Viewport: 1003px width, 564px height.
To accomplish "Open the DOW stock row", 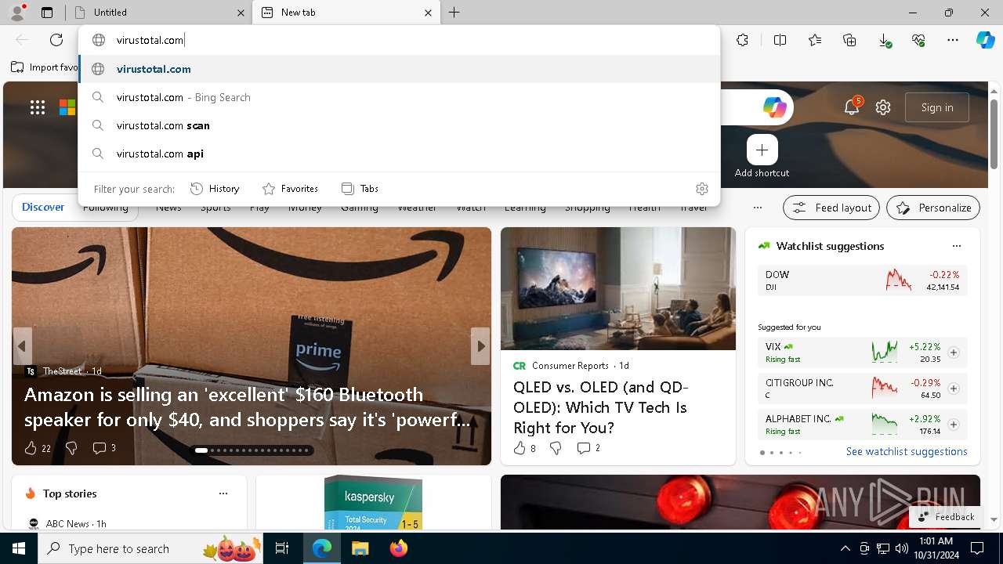I will point(862,280).
